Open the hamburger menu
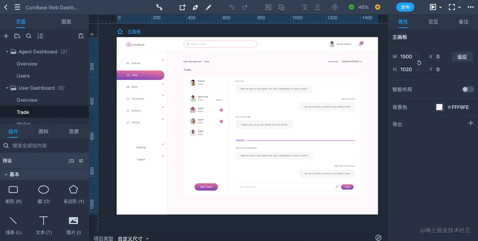Viewport: 478px width, 241px height. (x=17, y=7)
